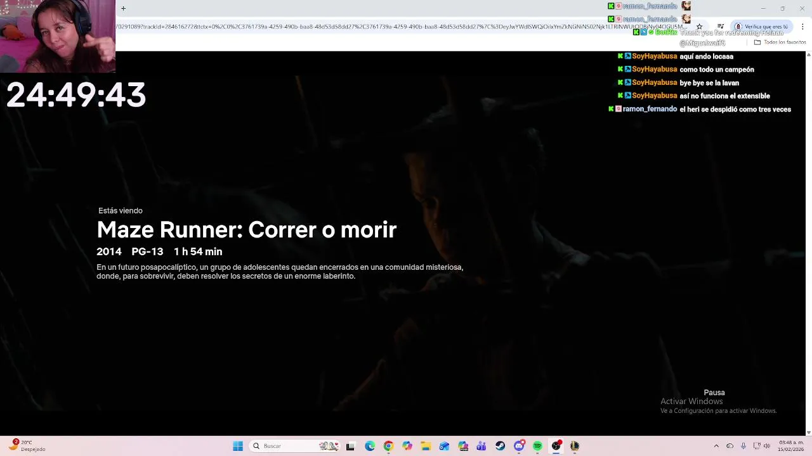Open Spotify from the taskbar
This screenshot has width=812, height=456.
tap(537, 446)
